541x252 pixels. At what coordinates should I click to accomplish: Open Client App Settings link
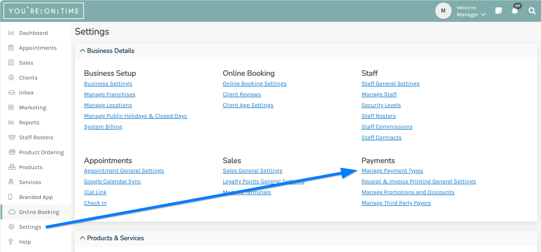(248, 105)
